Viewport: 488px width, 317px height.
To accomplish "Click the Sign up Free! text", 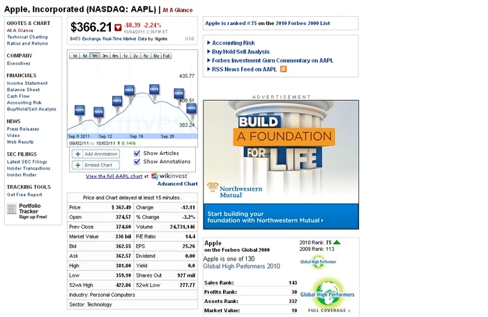I will 33,217.
